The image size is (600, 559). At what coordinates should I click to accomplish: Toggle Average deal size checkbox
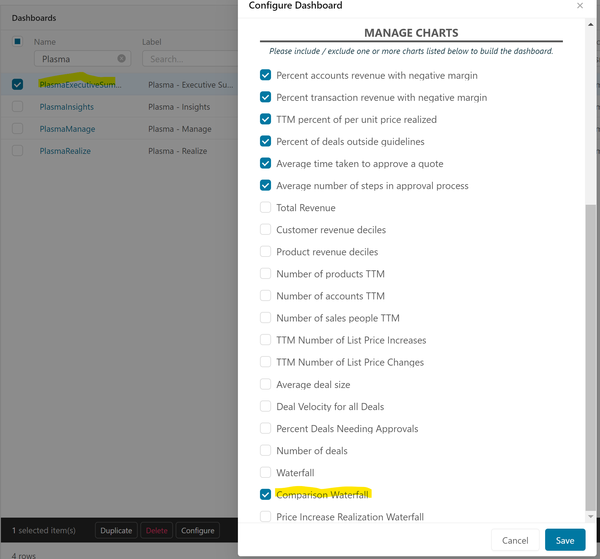pos(266,384)
